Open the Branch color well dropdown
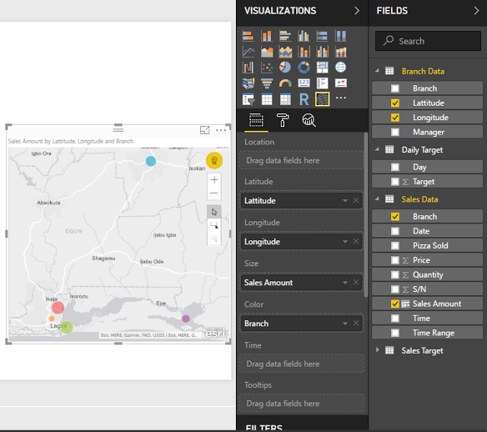 345,324
